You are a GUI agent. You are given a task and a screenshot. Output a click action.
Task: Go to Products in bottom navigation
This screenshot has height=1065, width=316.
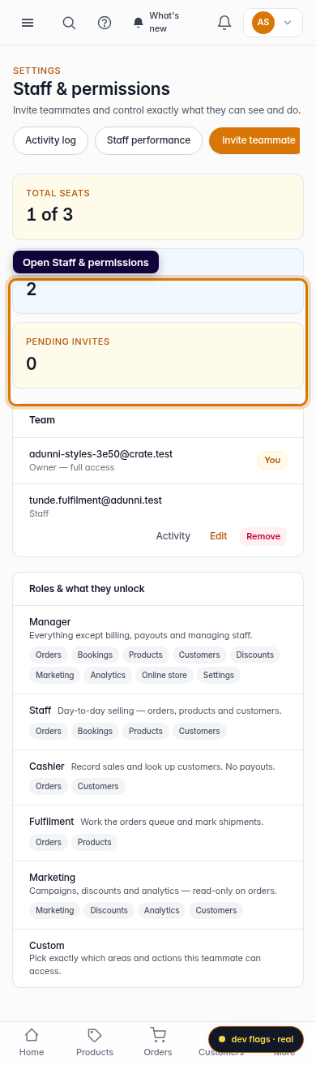95,1042
